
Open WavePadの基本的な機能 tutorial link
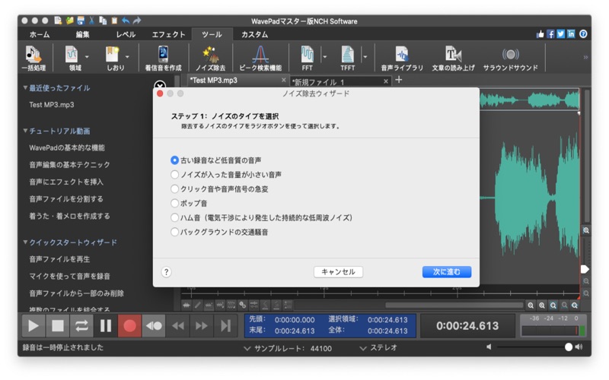click(67, 147)
